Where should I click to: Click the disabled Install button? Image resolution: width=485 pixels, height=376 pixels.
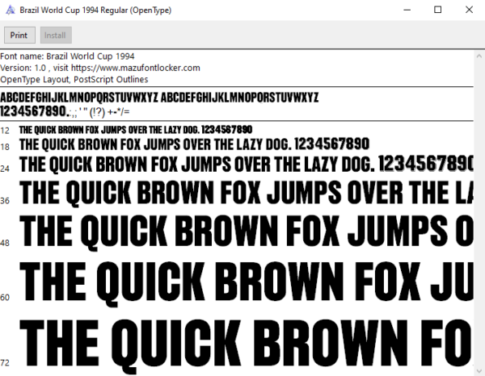point(56,36)
